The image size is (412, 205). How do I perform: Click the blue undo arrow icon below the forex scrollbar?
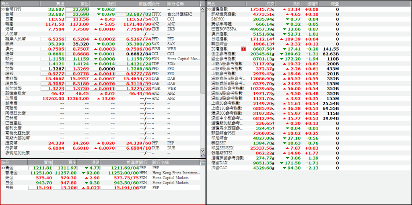[202, 156]
